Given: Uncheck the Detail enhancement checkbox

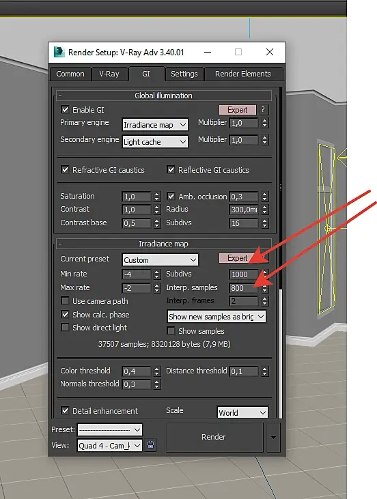Looking at the screenshot, I should click(x=65, y=410).
